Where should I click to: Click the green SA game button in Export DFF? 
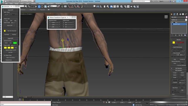click(15, 43)
